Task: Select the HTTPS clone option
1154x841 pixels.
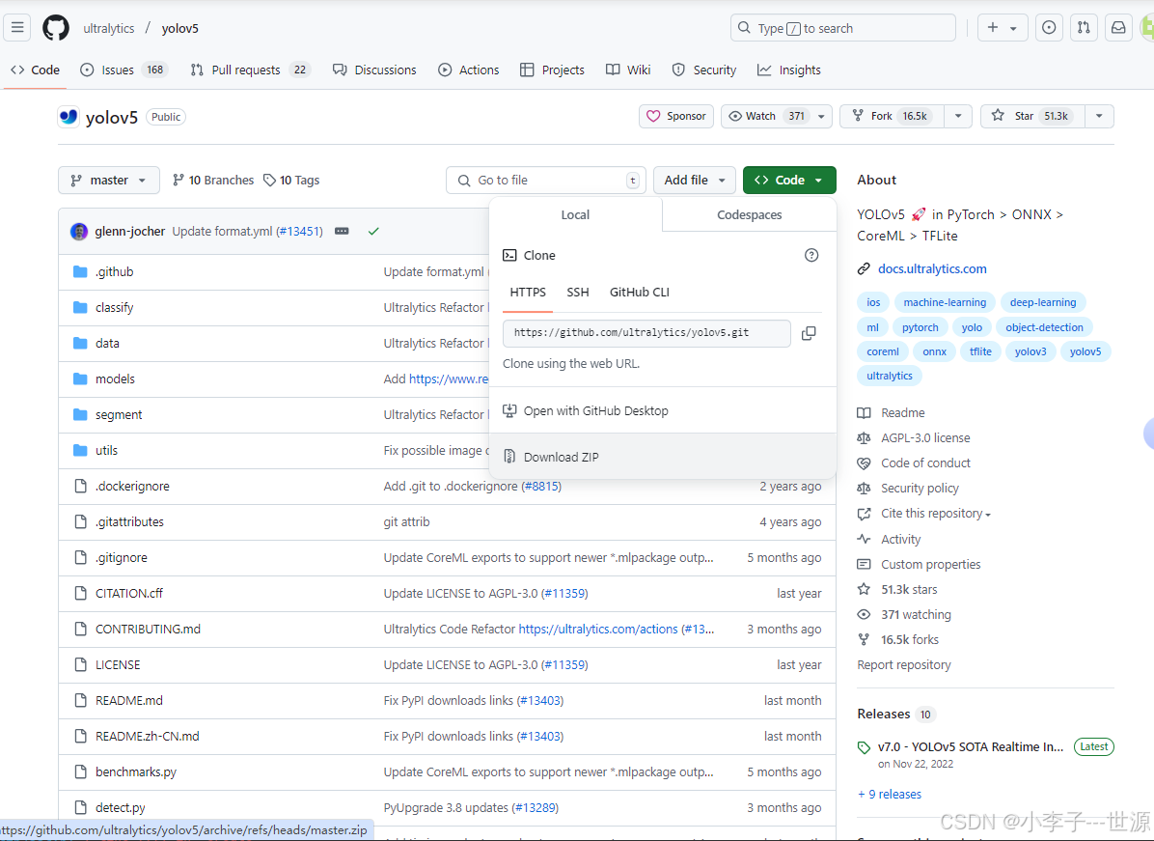Action: tap(528, 293)
